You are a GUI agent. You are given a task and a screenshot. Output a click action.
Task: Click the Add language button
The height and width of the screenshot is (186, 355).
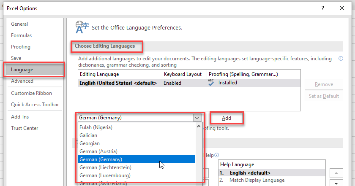[x=227, y=118]
